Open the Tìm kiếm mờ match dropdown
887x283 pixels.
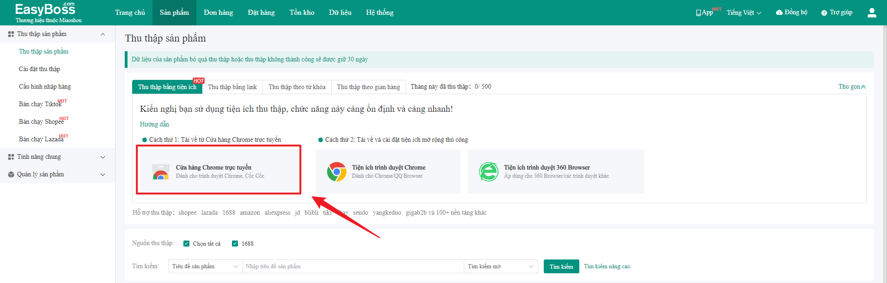click(x=501, y=266)
